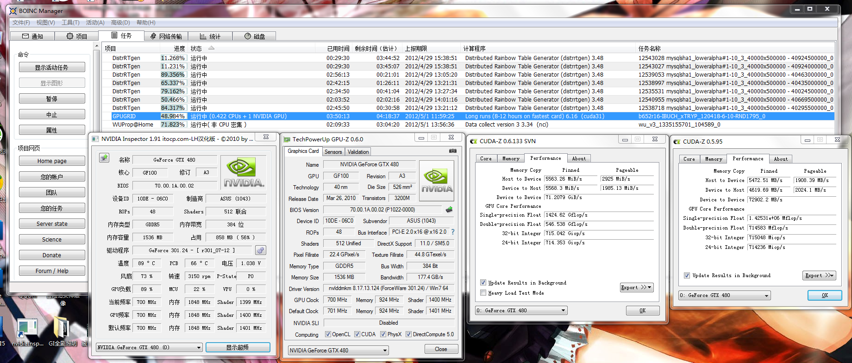852x363 pixels.
Task: Click the WUProp@Home 71.823% progress bar
Action: [x=173, y=125]
